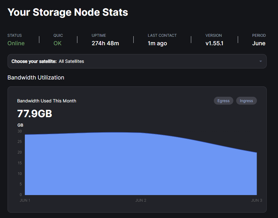Click the Your Storage Node Stats title
The width and height of the screenshot is (278, 218).
(x=68, y=12)
